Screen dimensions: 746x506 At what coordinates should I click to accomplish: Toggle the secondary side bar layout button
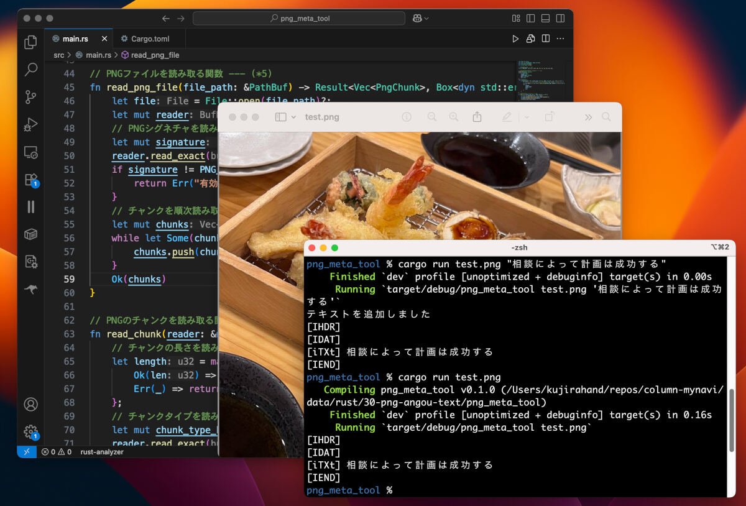point(560,19)
